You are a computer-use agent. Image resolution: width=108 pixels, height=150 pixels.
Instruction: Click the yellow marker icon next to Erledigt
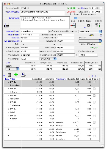click(100, 44)
